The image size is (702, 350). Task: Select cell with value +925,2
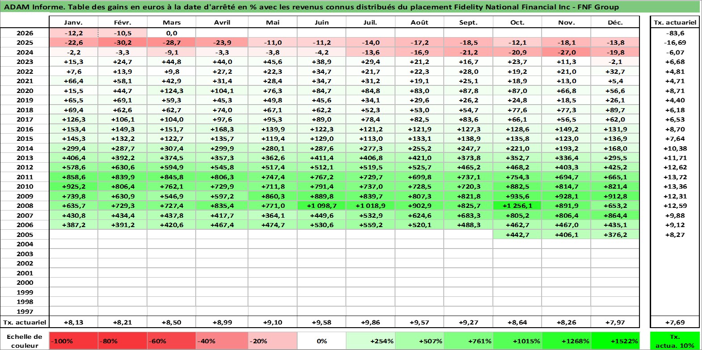pos(73,186)
